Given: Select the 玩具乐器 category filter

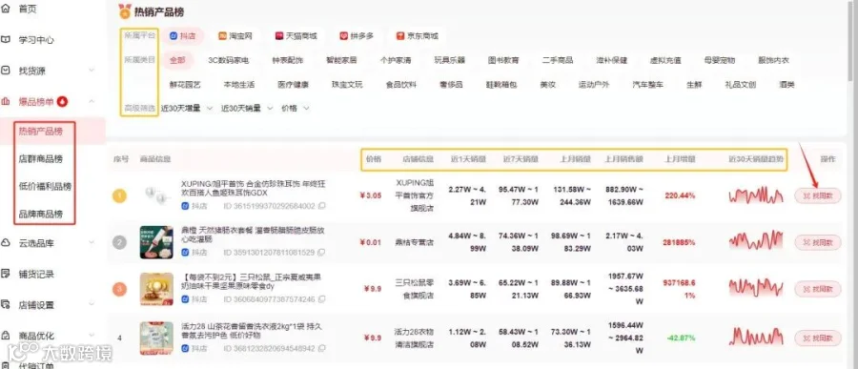Looking at the screenshot, I should pos(449,60).
